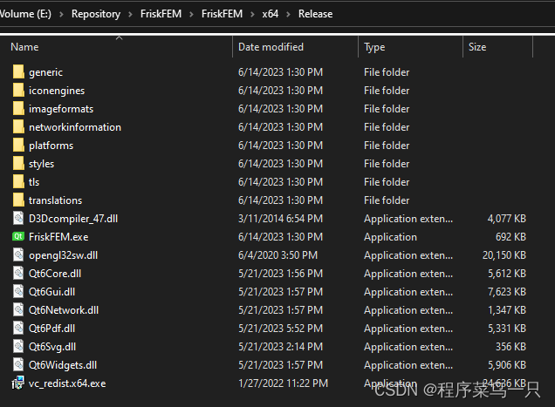Click size value 4,077 KB

click(506, 219)
